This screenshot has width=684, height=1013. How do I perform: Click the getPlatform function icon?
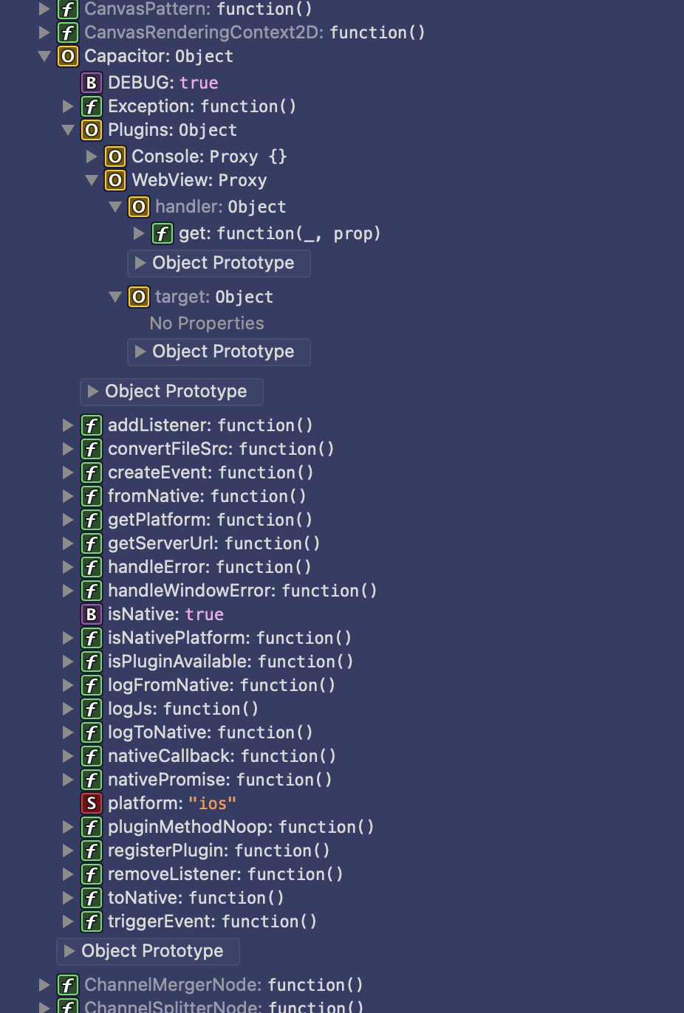[x=91, y=520]
